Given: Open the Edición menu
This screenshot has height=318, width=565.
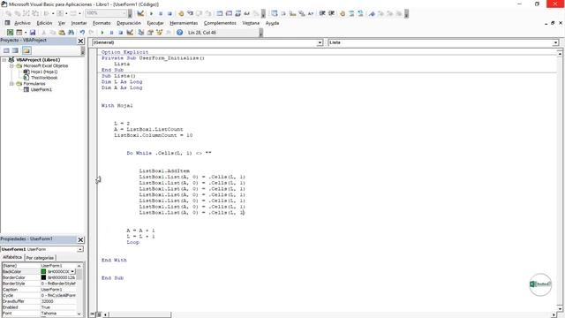Looking at the screenshot, I should click(x=44, y=23).
